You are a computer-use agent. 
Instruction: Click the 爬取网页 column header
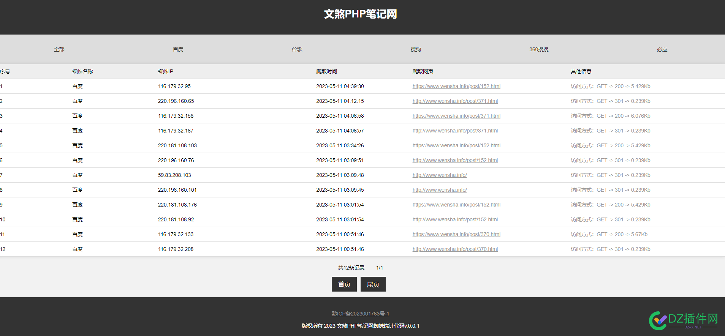point(423,71)
